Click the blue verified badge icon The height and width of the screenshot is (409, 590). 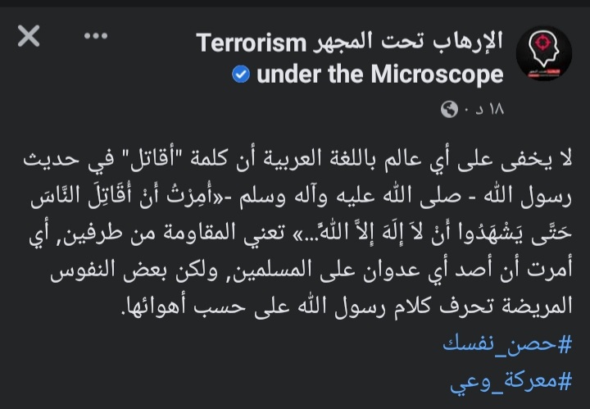tap(241, 75)
